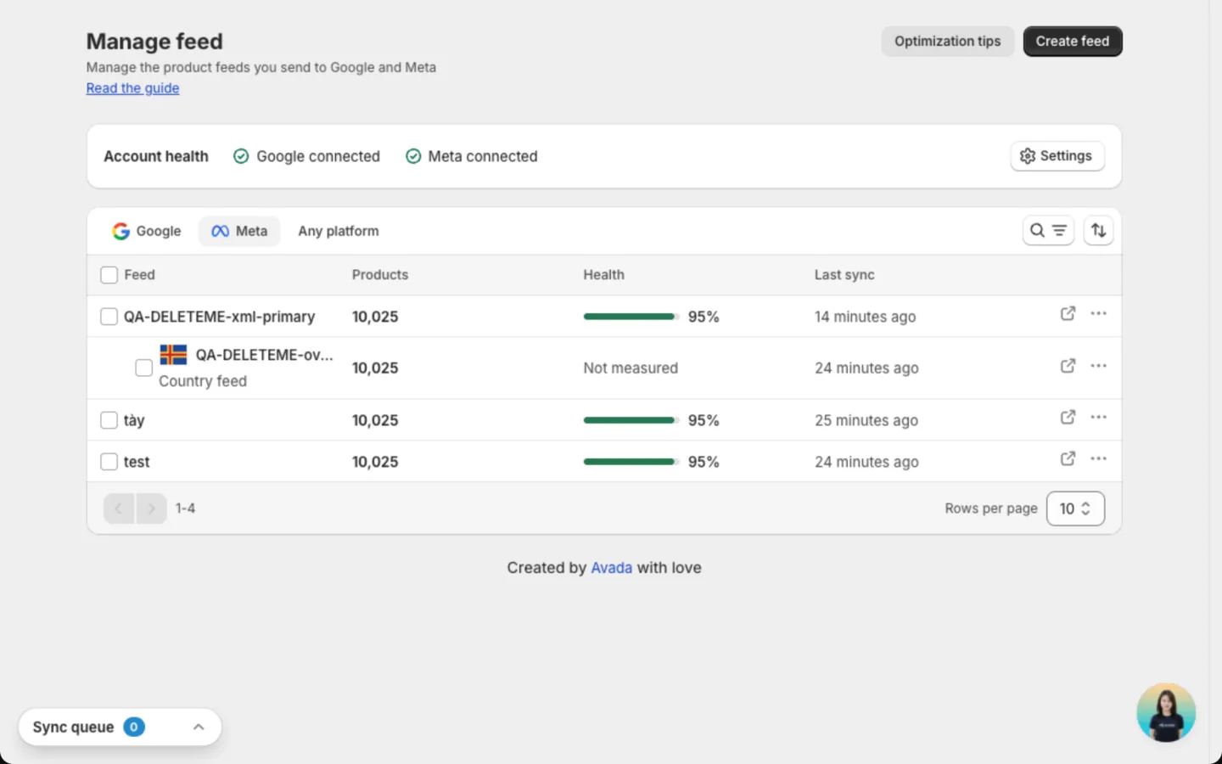1222x764 pixels.
Task: Go to the previous page of feeds
Action: click(119, 508)
